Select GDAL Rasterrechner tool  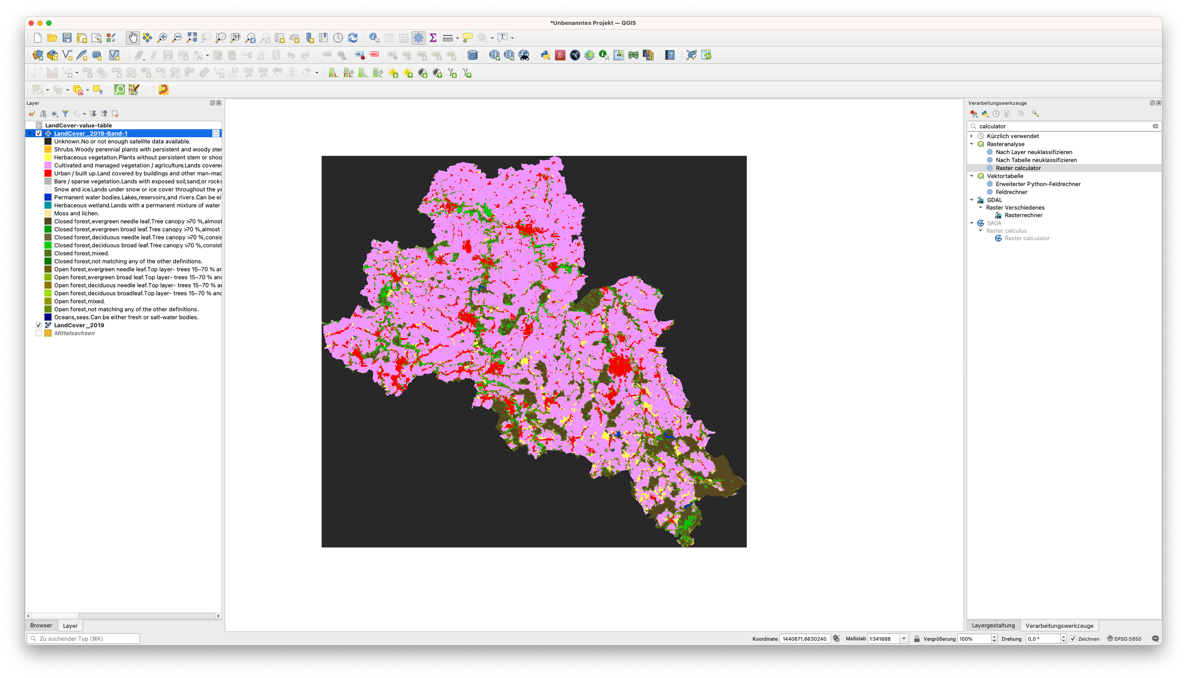point(1024,215)
